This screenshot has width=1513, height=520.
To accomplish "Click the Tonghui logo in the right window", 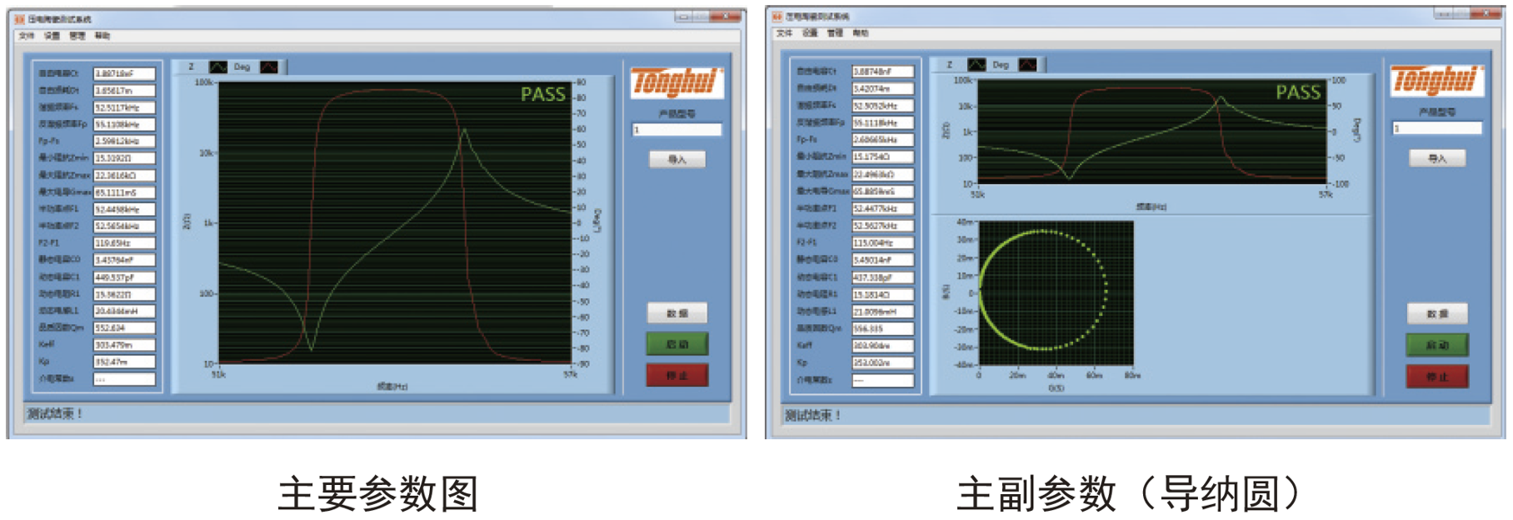I will pos(1436,81).
